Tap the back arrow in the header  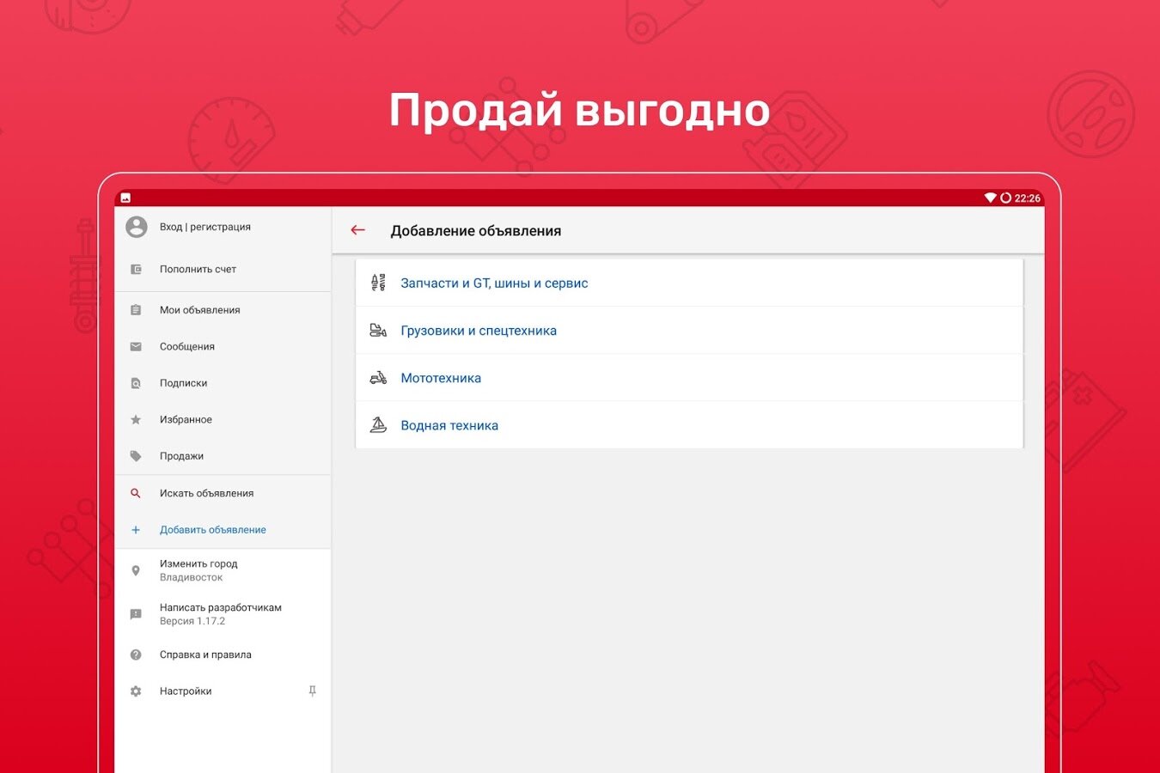click(358, 230)
